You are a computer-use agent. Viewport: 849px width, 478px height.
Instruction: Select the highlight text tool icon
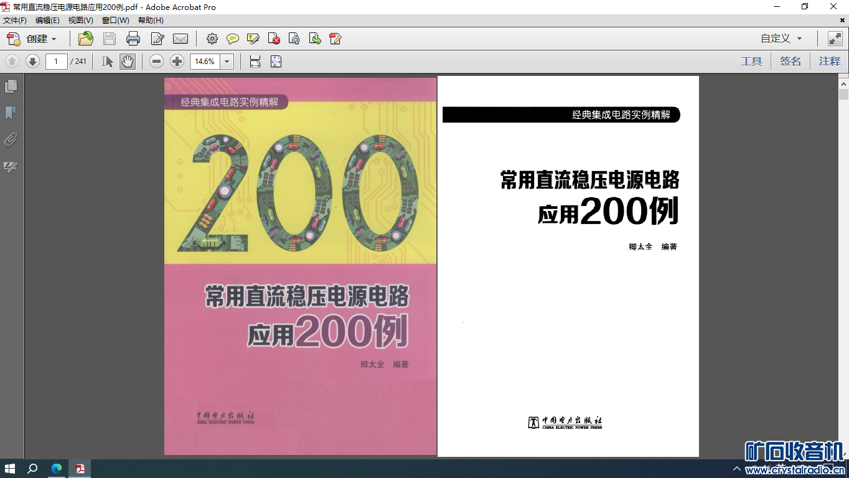[253, 39]
